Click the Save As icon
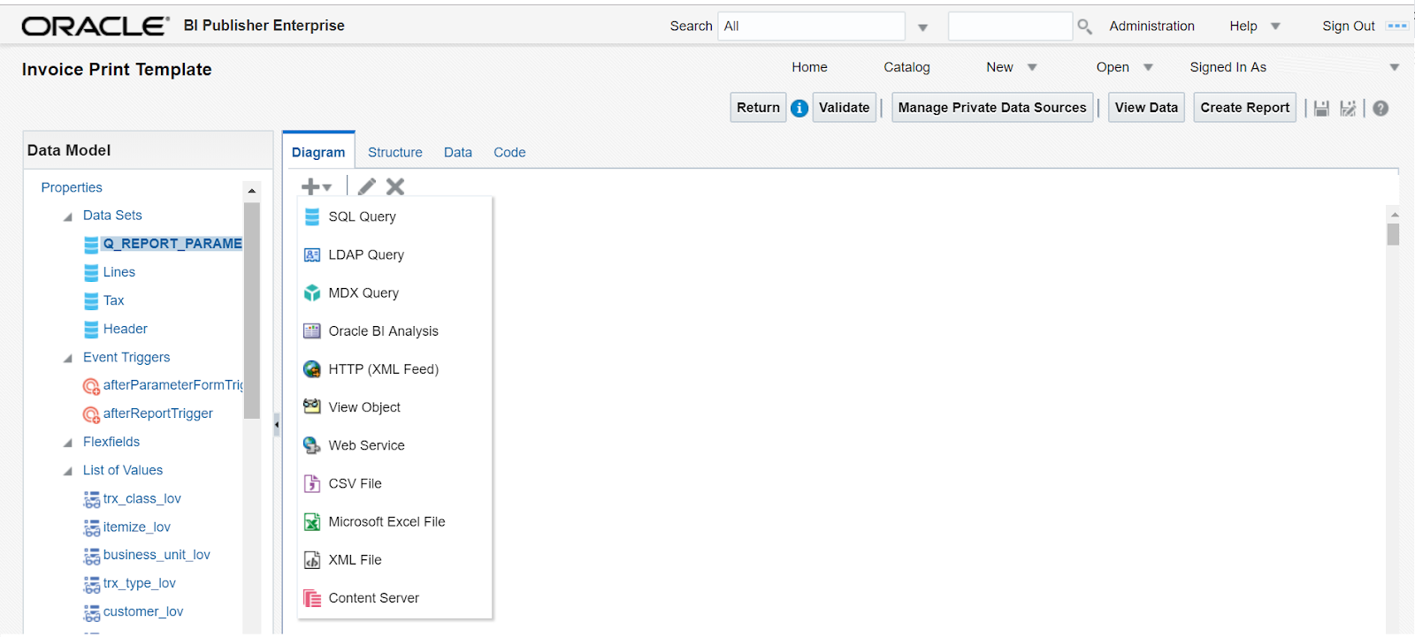 click(x=1348, y=109)
